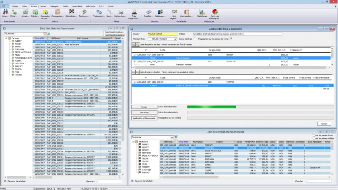The image size is (338, 190).
Task: Toggle Voir les pièces closes in factures list
Action: pos(105,32)
